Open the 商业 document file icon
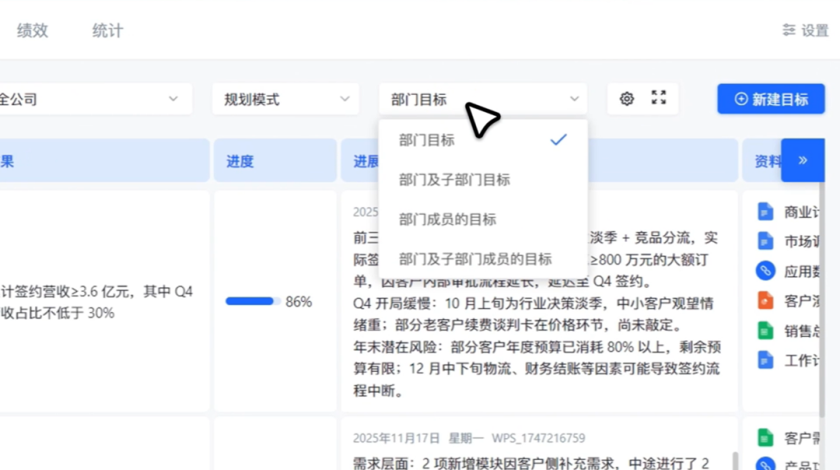 click(x=765, y=212)
